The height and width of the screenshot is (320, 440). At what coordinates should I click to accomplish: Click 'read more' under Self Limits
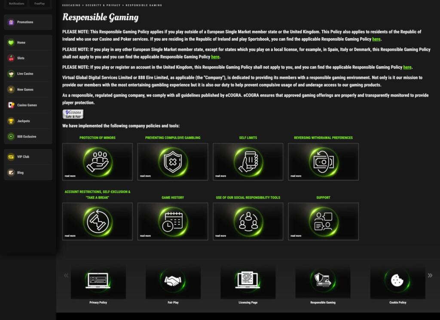pos(220,176)
